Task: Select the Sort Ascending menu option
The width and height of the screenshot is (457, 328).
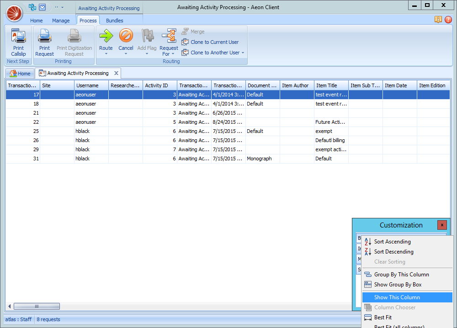Action: 392,242
